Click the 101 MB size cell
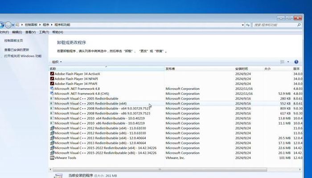The height and width of the screenshot is (178, 312). coord(285,158)
